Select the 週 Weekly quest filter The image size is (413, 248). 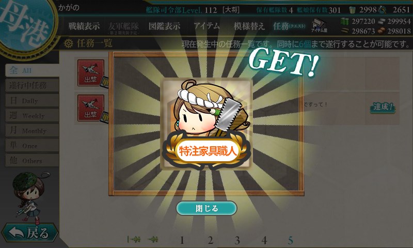32,115
